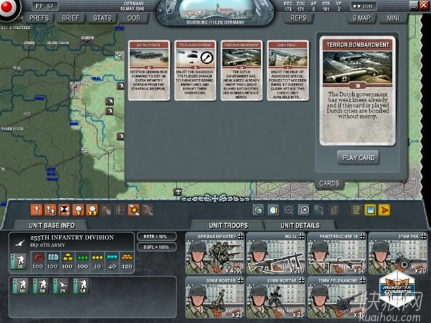
Task: Select the Eben Emael card thumbnail
Action: pyautogui.click(x=288, y=71)
